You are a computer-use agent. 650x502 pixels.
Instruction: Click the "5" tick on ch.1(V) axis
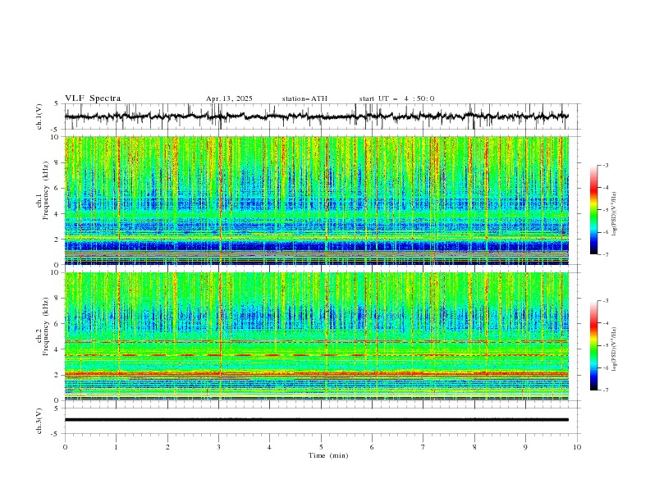point(57,104)
